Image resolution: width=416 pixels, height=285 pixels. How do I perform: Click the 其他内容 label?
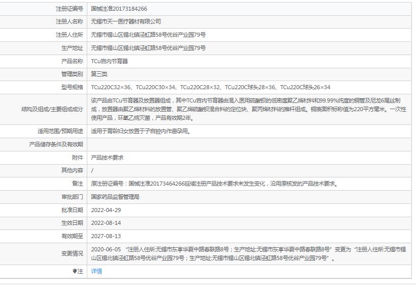point(72,170)
